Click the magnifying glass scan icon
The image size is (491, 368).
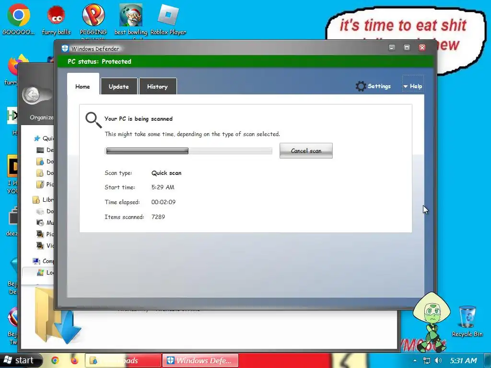(x=94, y=120)
